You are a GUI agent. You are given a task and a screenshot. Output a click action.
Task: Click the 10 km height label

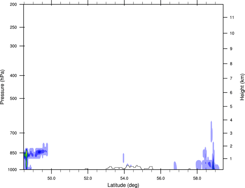point(232,33)
